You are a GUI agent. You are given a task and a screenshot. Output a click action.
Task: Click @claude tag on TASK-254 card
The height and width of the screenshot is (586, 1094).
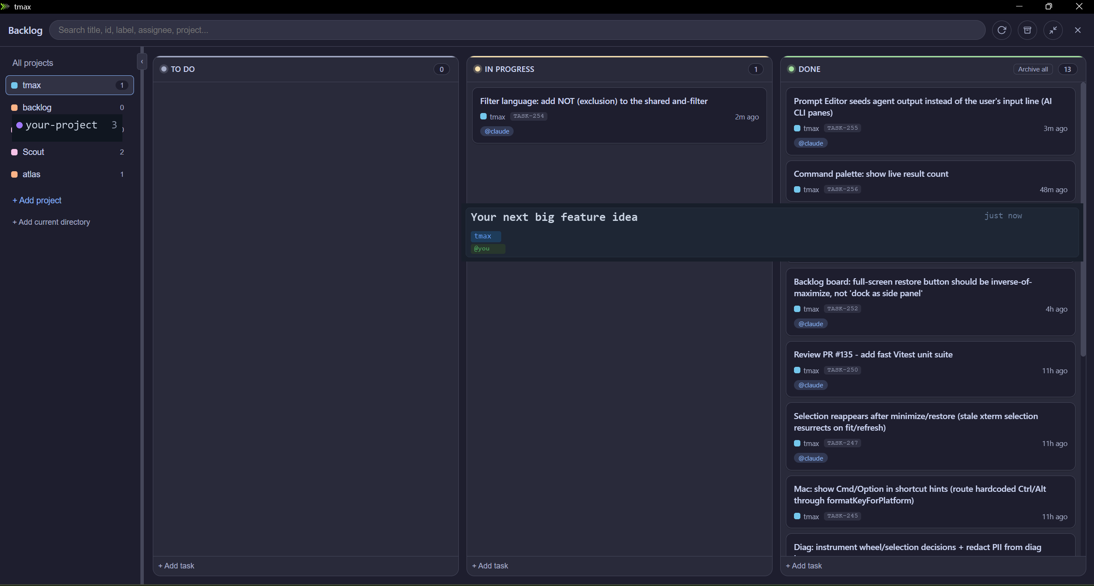click(x=497, y=131)
